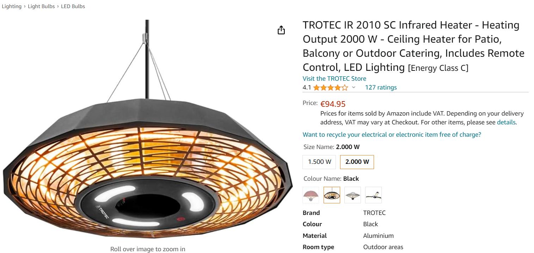Click the orange star rating icons
Viewport: 534px width, 253px height.
tap(330, 88)
